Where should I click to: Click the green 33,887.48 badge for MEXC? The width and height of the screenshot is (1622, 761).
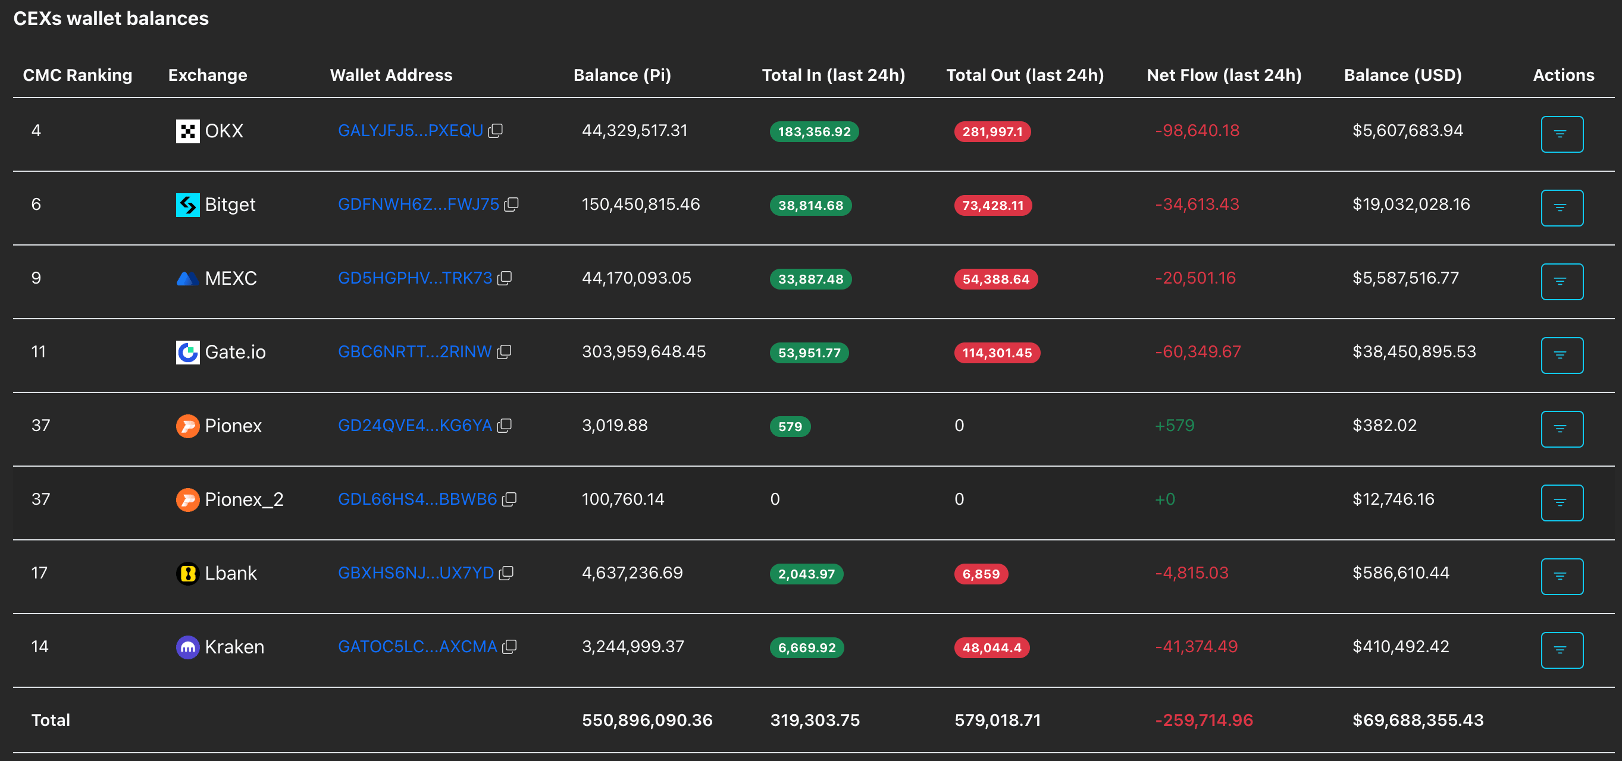tap(810, 279)
